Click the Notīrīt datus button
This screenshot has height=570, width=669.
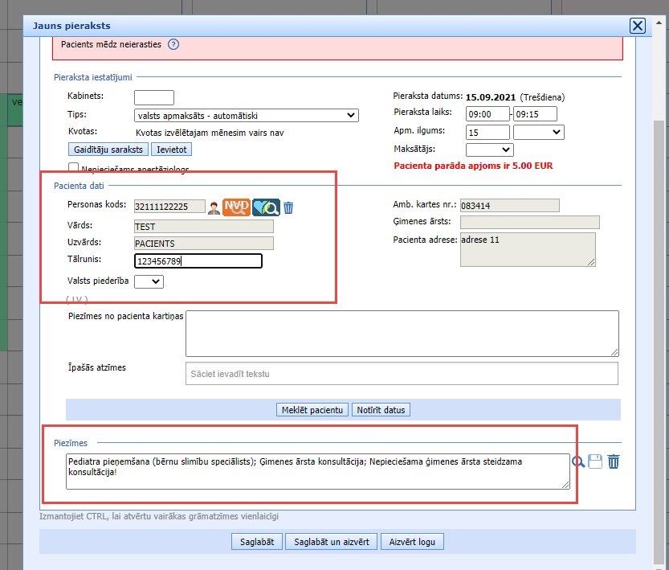[x=381, y=410]
